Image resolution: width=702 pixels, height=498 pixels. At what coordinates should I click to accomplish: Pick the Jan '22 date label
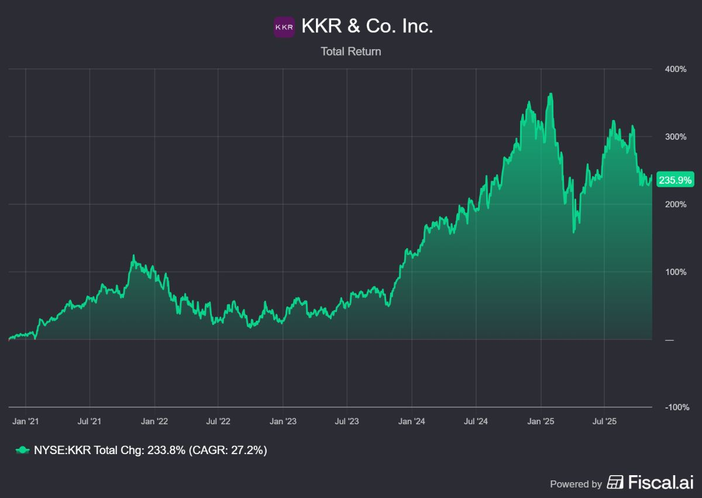[154, 421]
